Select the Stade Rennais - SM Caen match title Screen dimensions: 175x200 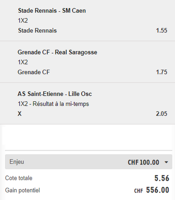coord(52,11)
